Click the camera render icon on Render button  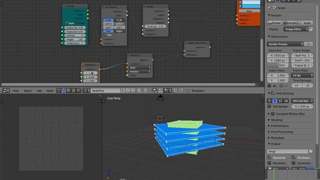point(269,23)
